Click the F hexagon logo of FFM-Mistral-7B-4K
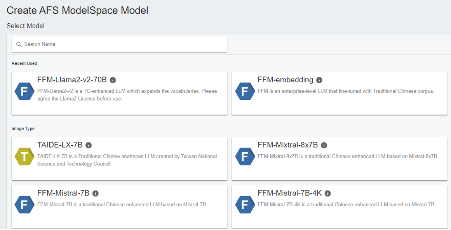451x230 pixels. coord(245,205)
